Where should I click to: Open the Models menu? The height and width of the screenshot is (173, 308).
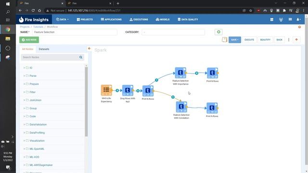[x=163, y=19]
